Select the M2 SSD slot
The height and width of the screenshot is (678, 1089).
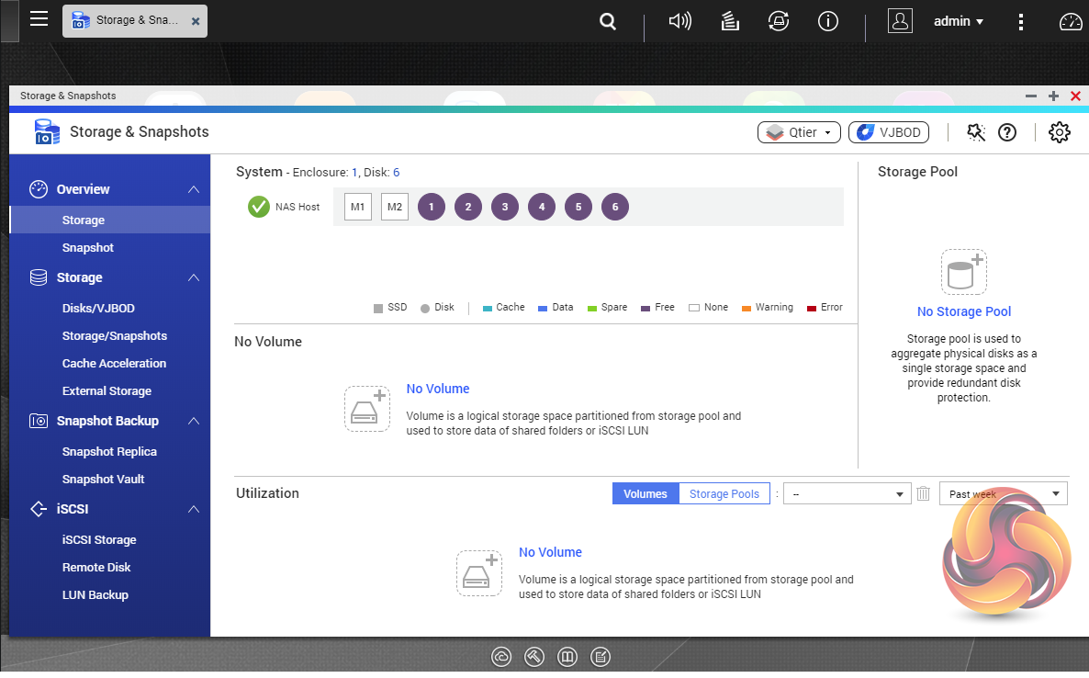tap(395, 207)
